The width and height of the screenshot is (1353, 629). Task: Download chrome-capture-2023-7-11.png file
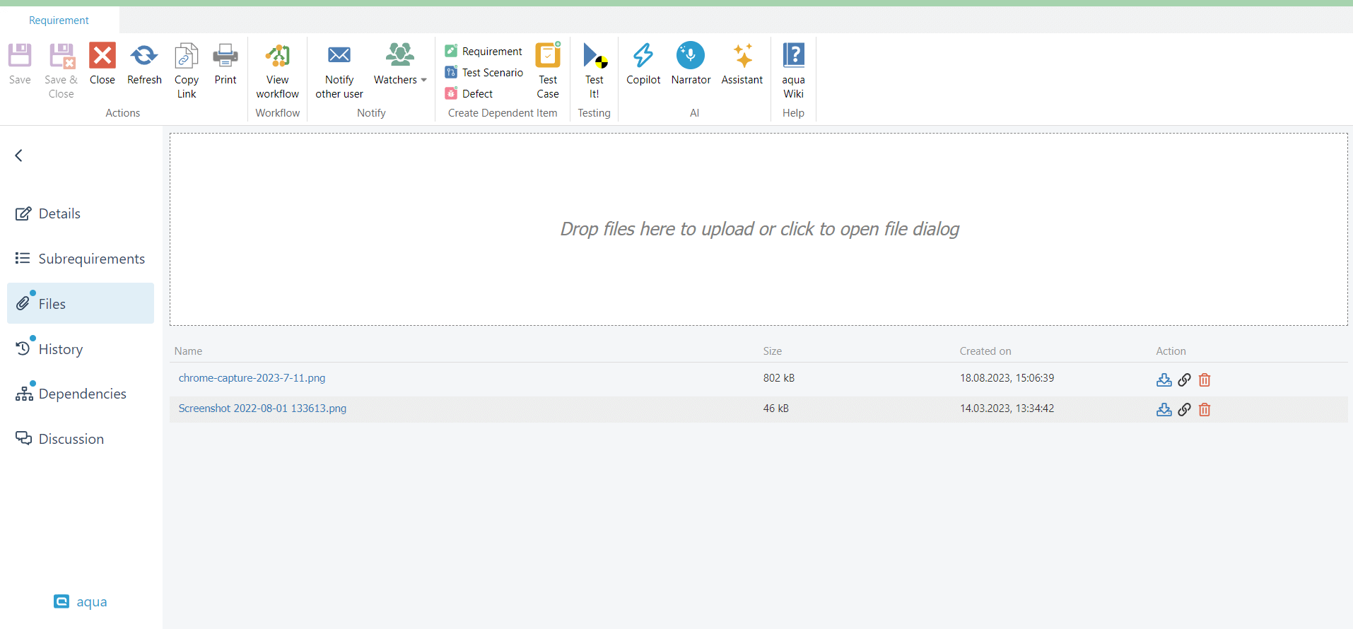(1164, 380)
